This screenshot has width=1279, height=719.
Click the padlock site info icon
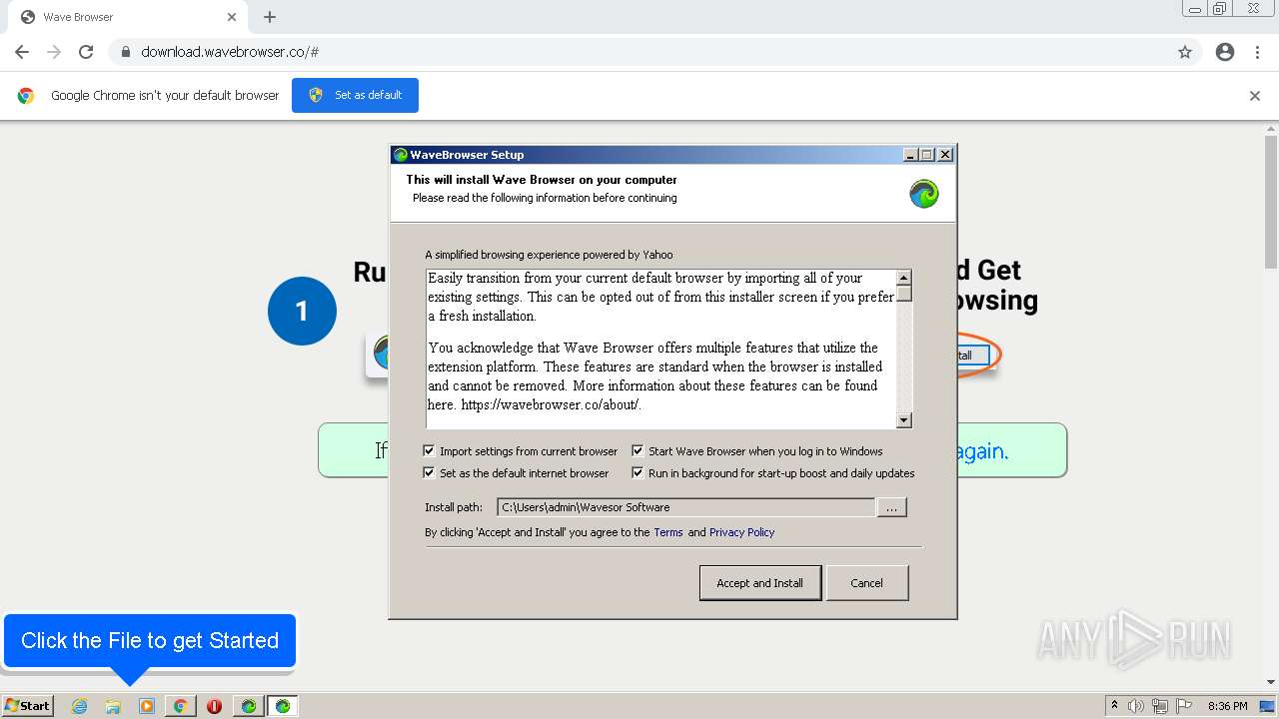coord(125,52)
